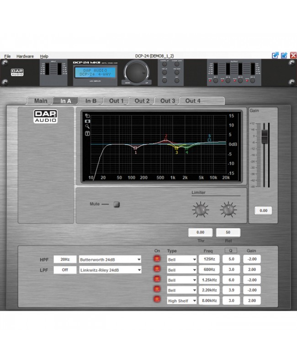Click second blue arrow icon beside close button
This screenshot has width=297, height=363.
coord(284,55)
